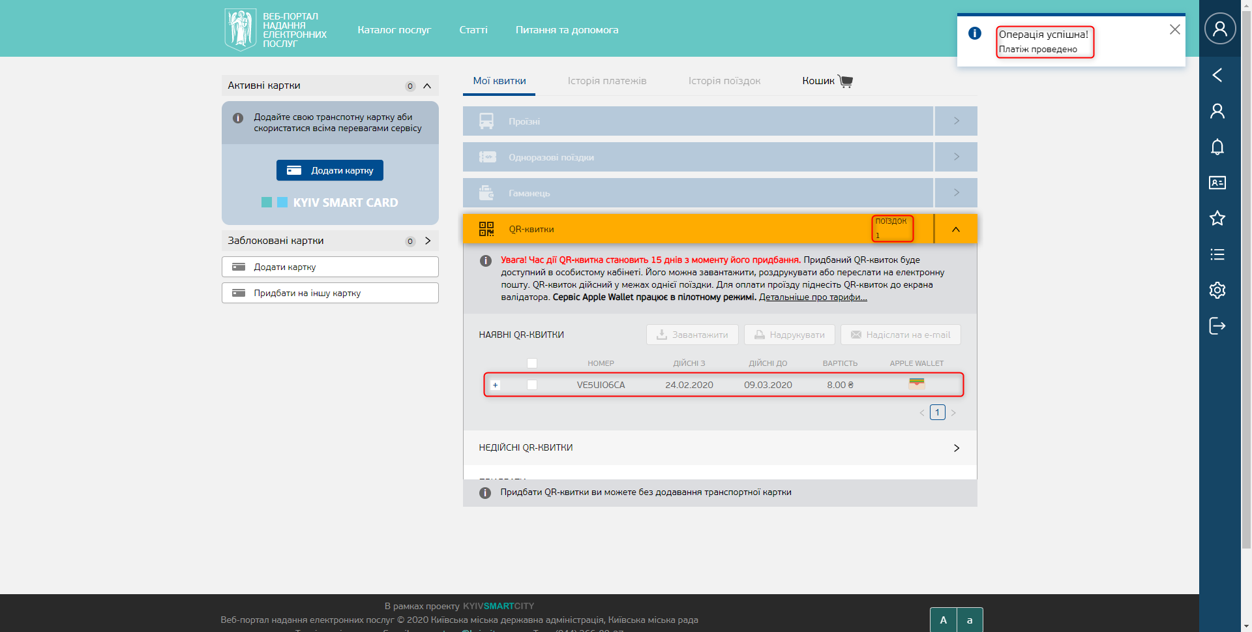Collapse the QR-квитки section

click(x=955, y=230)
